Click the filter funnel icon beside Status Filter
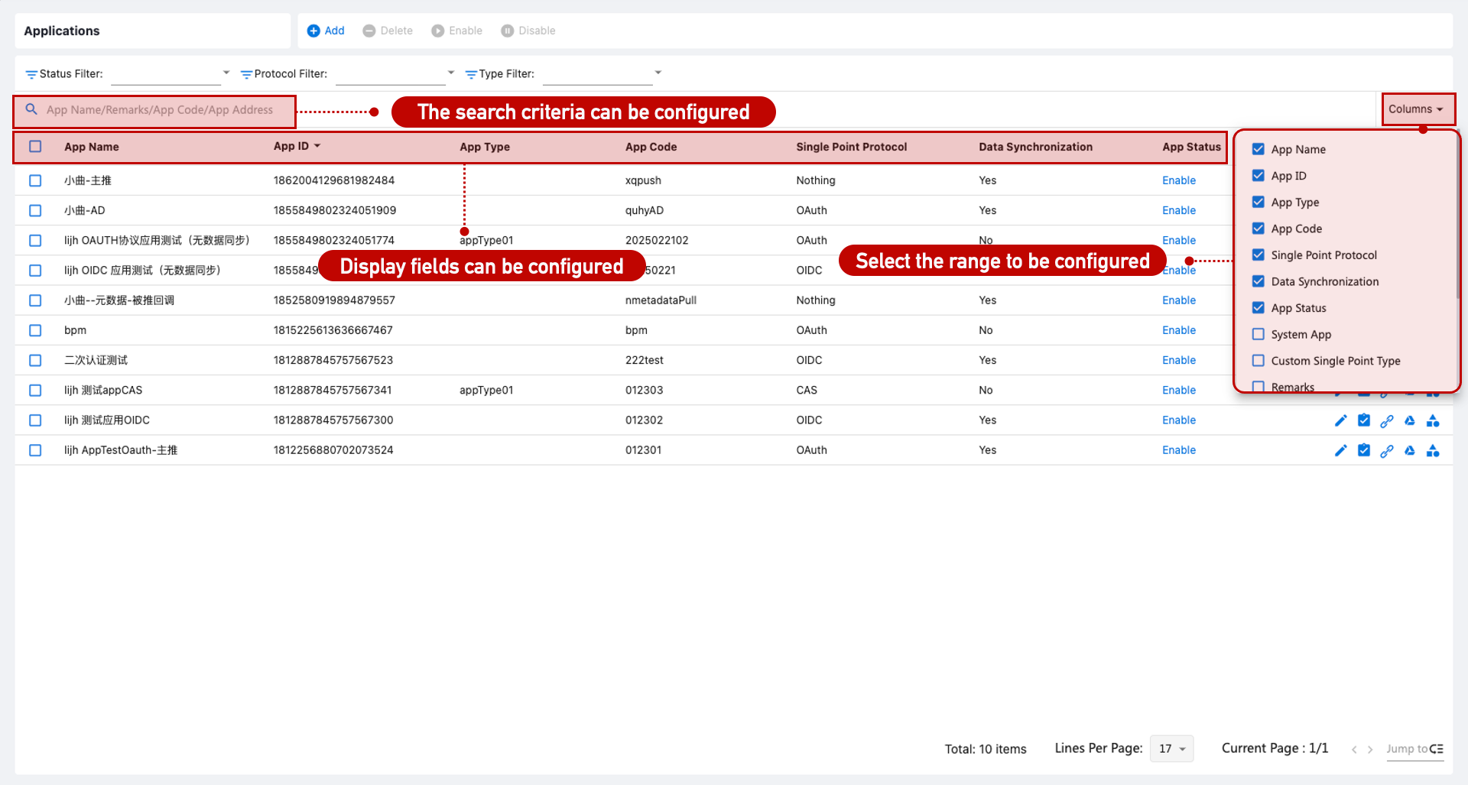 click(x=31, y=73)
